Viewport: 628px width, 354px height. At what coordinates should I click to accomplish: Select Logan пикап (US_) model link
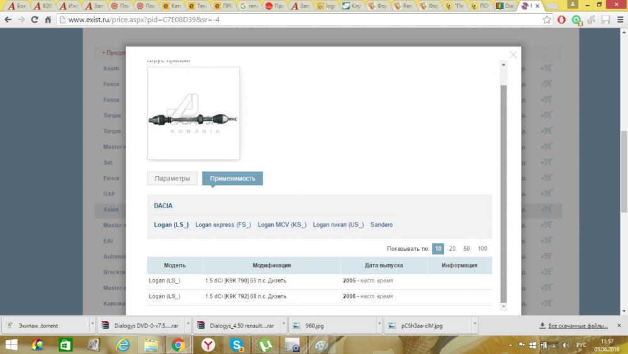tap(338, 224)
